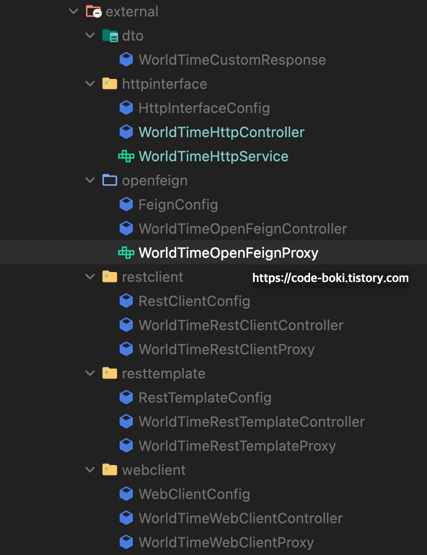Click FeignConfig class icon
Image resolution: width=427 pixels, height=555 pixels.
tap(126, 204)
